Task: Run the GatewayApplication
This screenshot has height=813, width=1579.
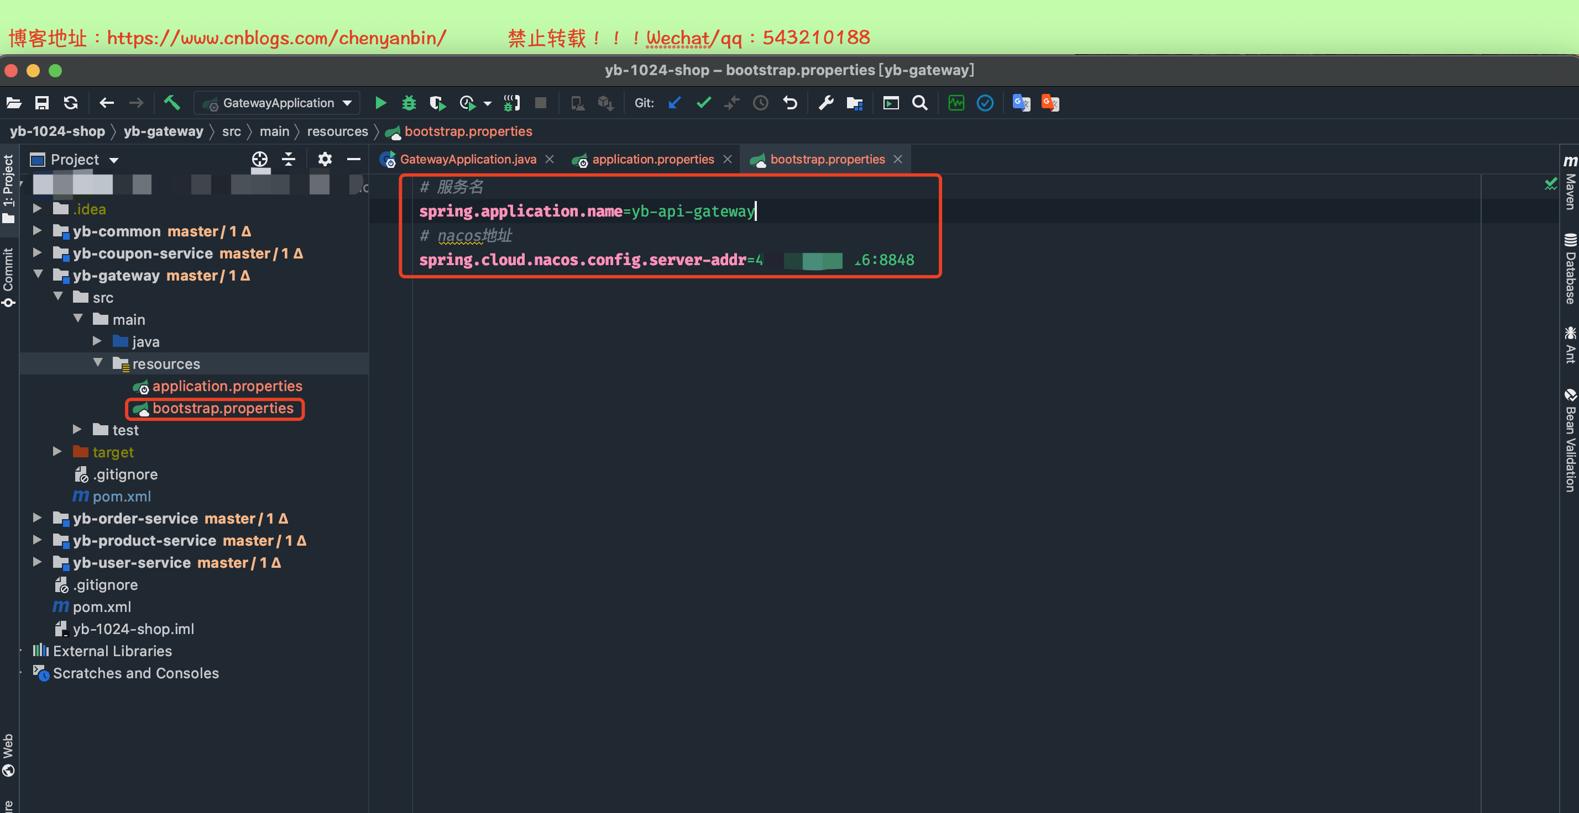Action: click(x=380, y=103)
